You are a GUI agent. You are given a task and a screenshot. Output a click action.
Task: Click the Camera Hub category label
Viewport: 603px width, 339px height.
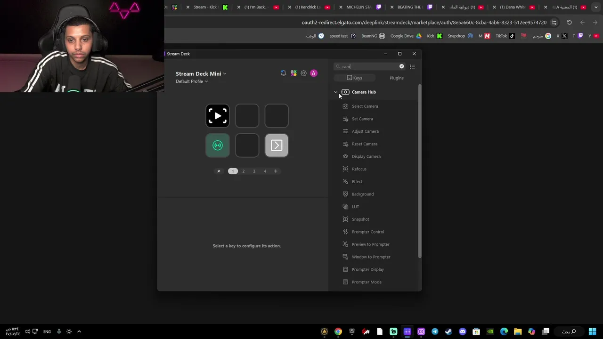click(364, 92)
